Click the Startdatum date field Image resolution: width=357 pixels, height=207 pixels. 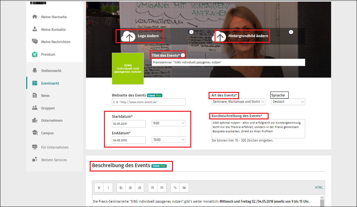click(x=129, y=123)
